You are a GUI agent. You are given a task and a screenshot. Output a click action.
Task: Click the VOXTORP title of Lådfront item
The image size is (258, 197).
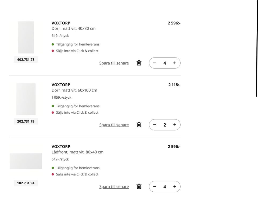(61, 146)
